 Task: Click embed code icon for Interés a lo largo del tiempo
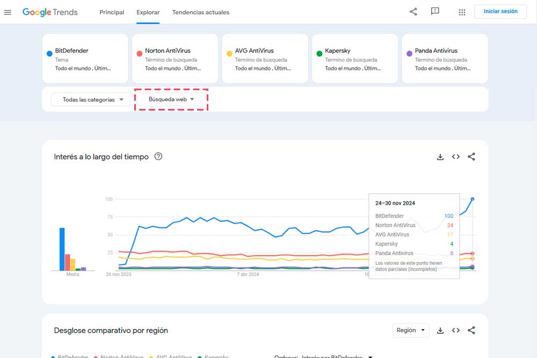click(x=456, y=157)
